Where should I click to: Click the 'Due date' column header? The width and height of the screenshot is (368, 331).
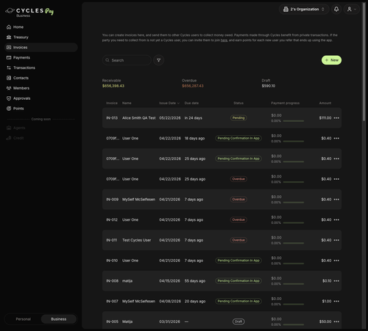191,103
